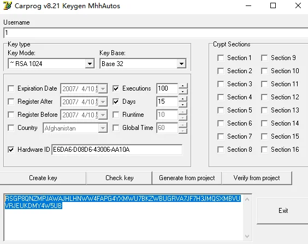Check the Section 2 checkbox
Screen dimensions: 308x244
(x=221, y=71)
